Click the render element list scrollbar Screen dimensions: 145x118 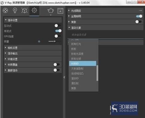(97, 73)
